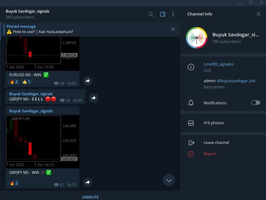Open the GBPJPY,M5 chart image
This screenshot has width=266, height=200.
click(x=42, y=142)
